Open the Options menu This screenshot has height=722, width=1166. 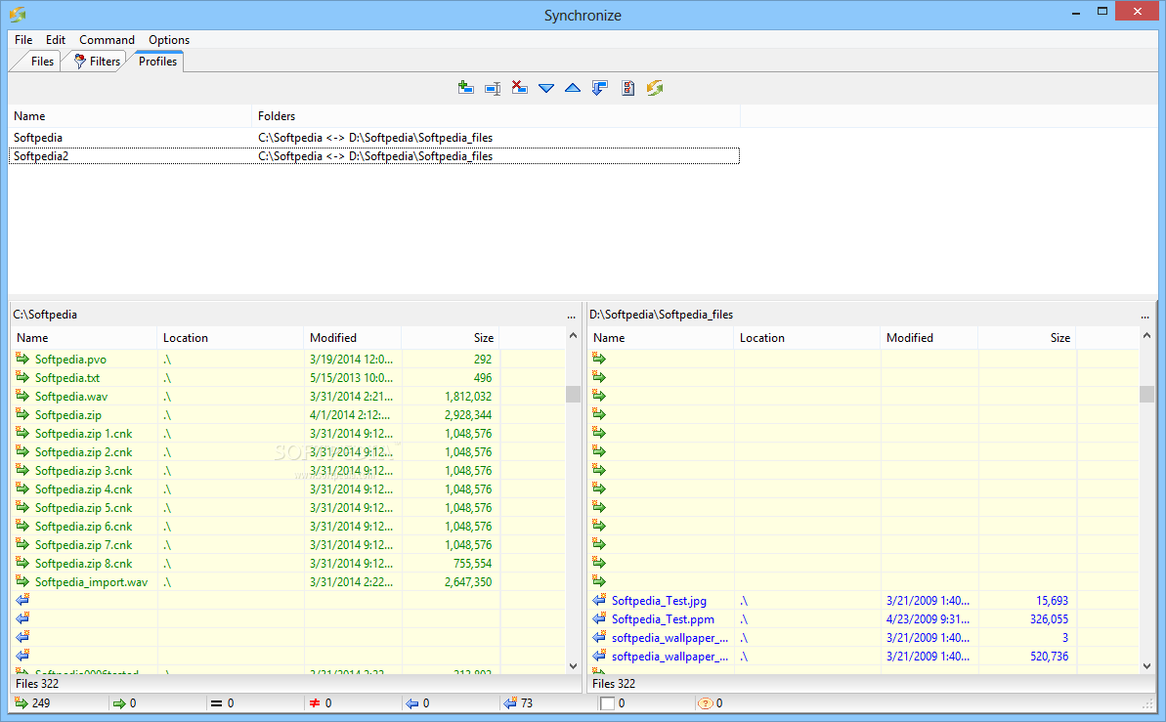coord(169,39)
